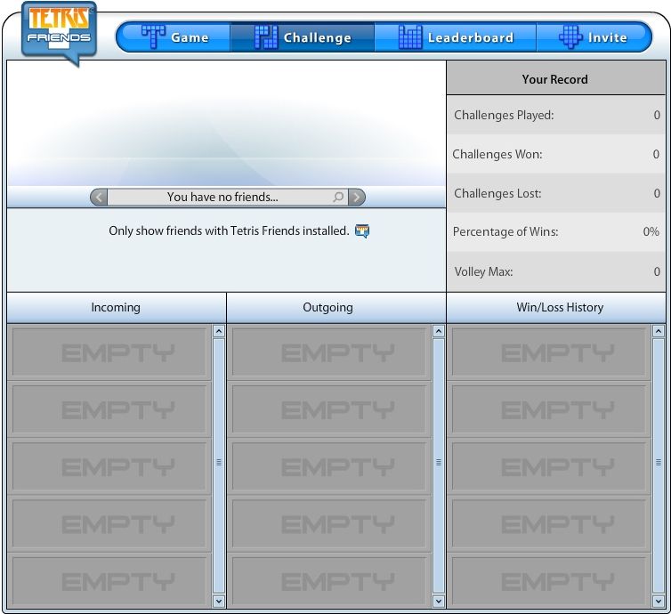Click the Invite plus-shaped block icon
This screenshot has height=614, width=671.
coord(570,36)
